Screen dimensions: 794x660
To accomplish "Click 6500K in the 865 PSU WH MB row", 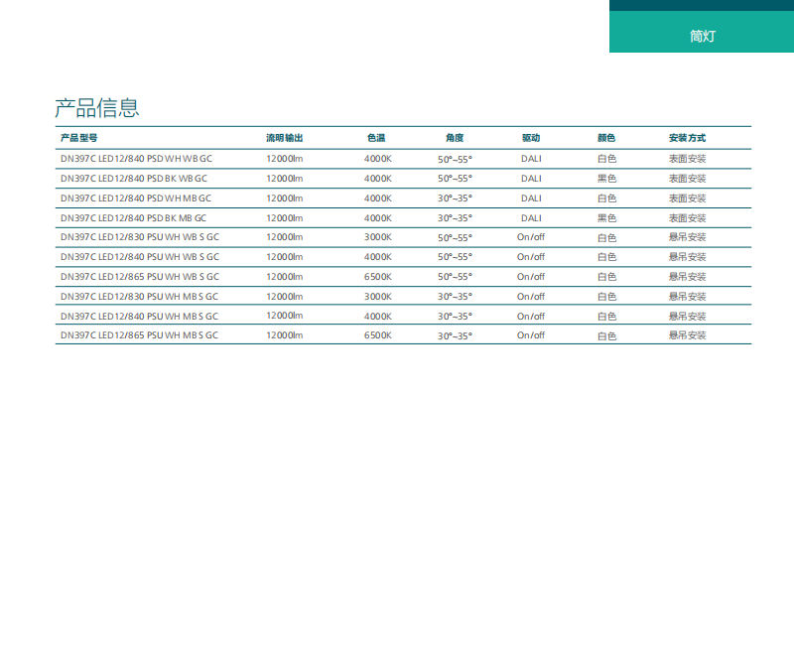I will 378,335.
